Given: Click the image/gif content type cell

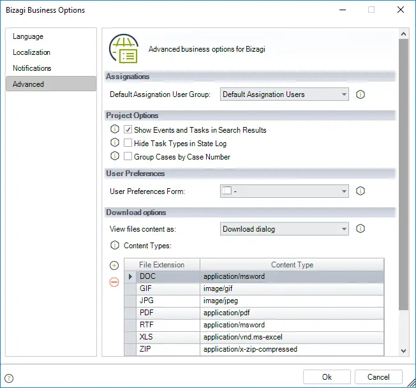Looking at the screenshot, I should pos(292,288).
